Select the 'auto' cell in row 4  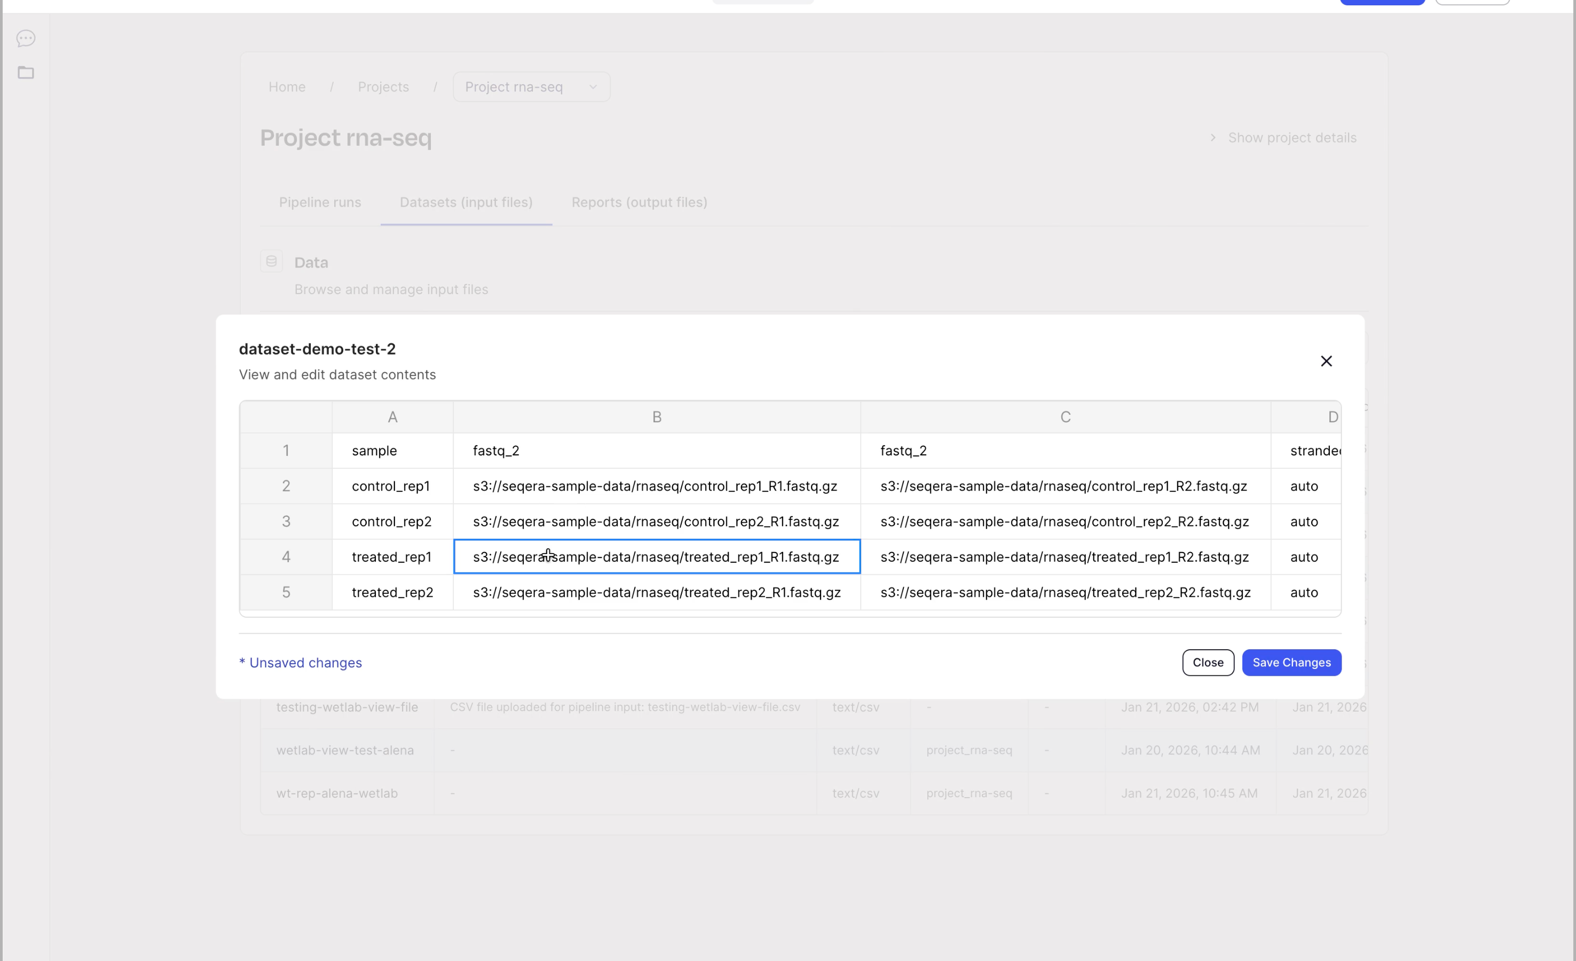pyautogui.click(x=1306, y=557)
